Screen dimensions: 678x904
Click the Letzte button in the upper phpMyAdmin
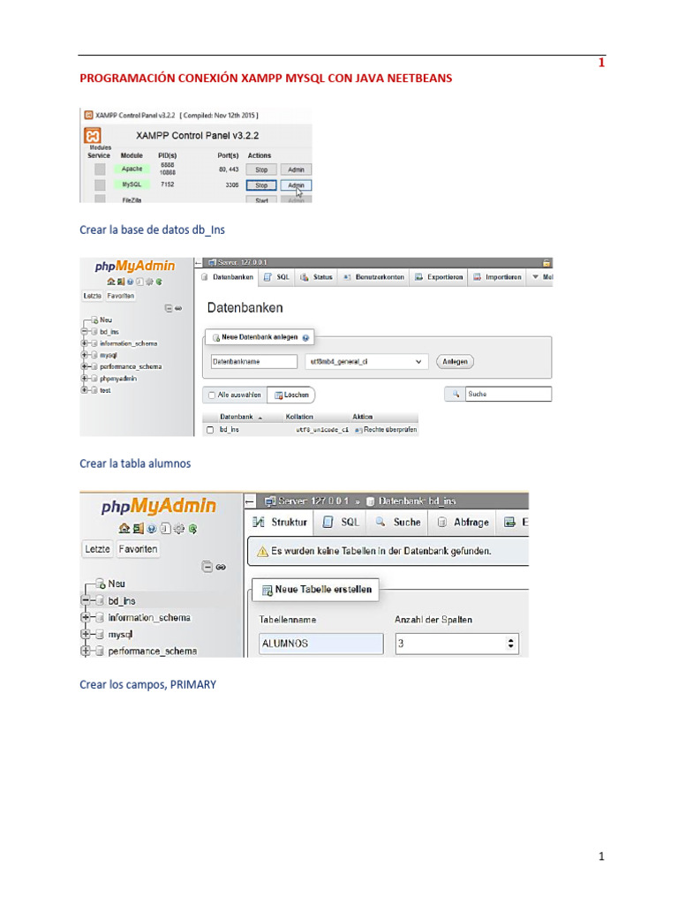click(92, 296)
